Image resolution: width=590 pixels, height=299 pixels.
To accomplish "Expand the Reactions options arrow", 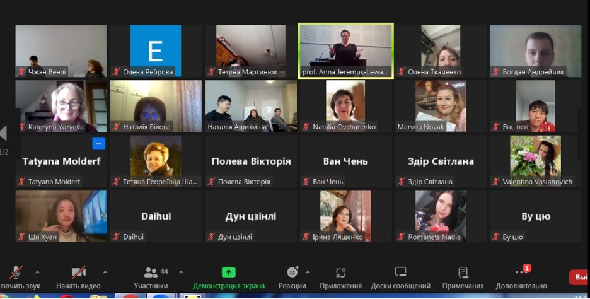I will coord(308,272).
